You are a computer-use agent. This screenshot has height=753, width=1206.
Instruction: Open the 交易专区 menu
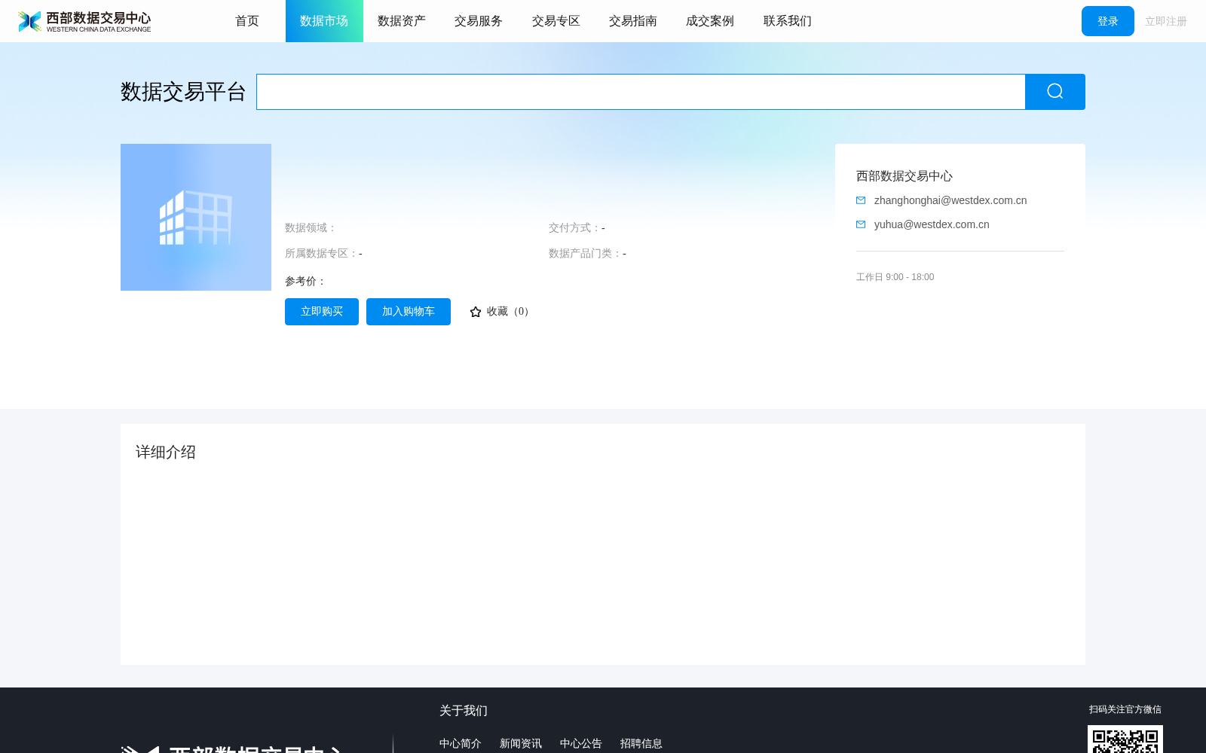click(x=556, y=21)
